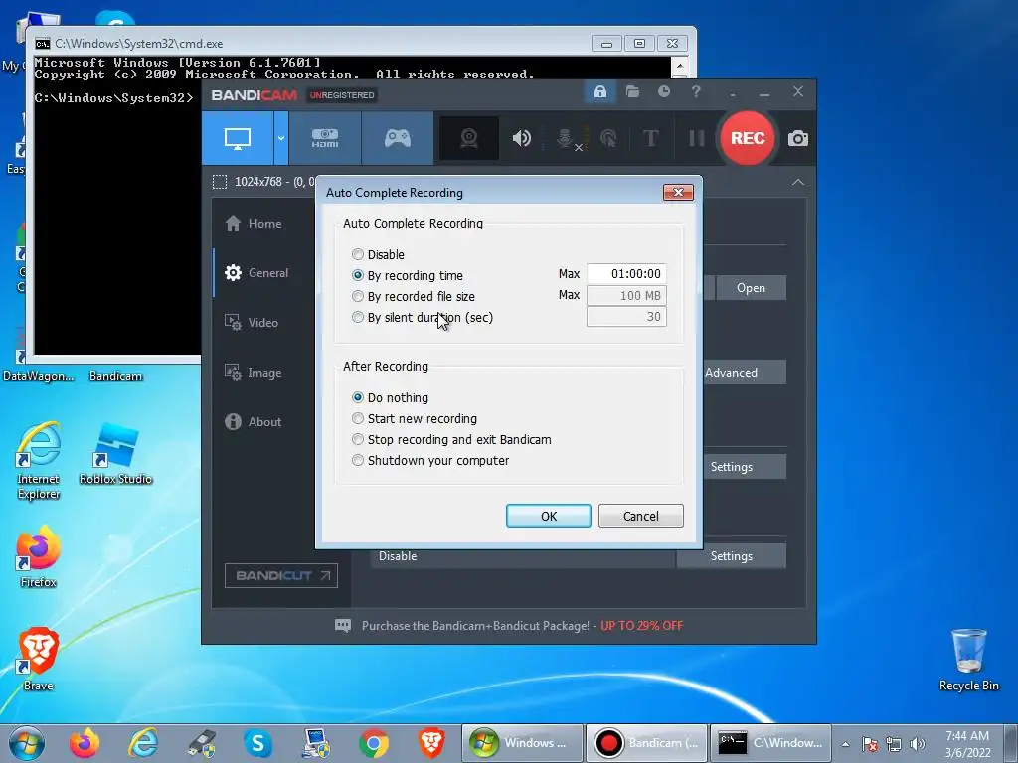Click the 1024x768 selection rectangle icon
This screenshot has height=763, width=1018.
pos(220,182)
